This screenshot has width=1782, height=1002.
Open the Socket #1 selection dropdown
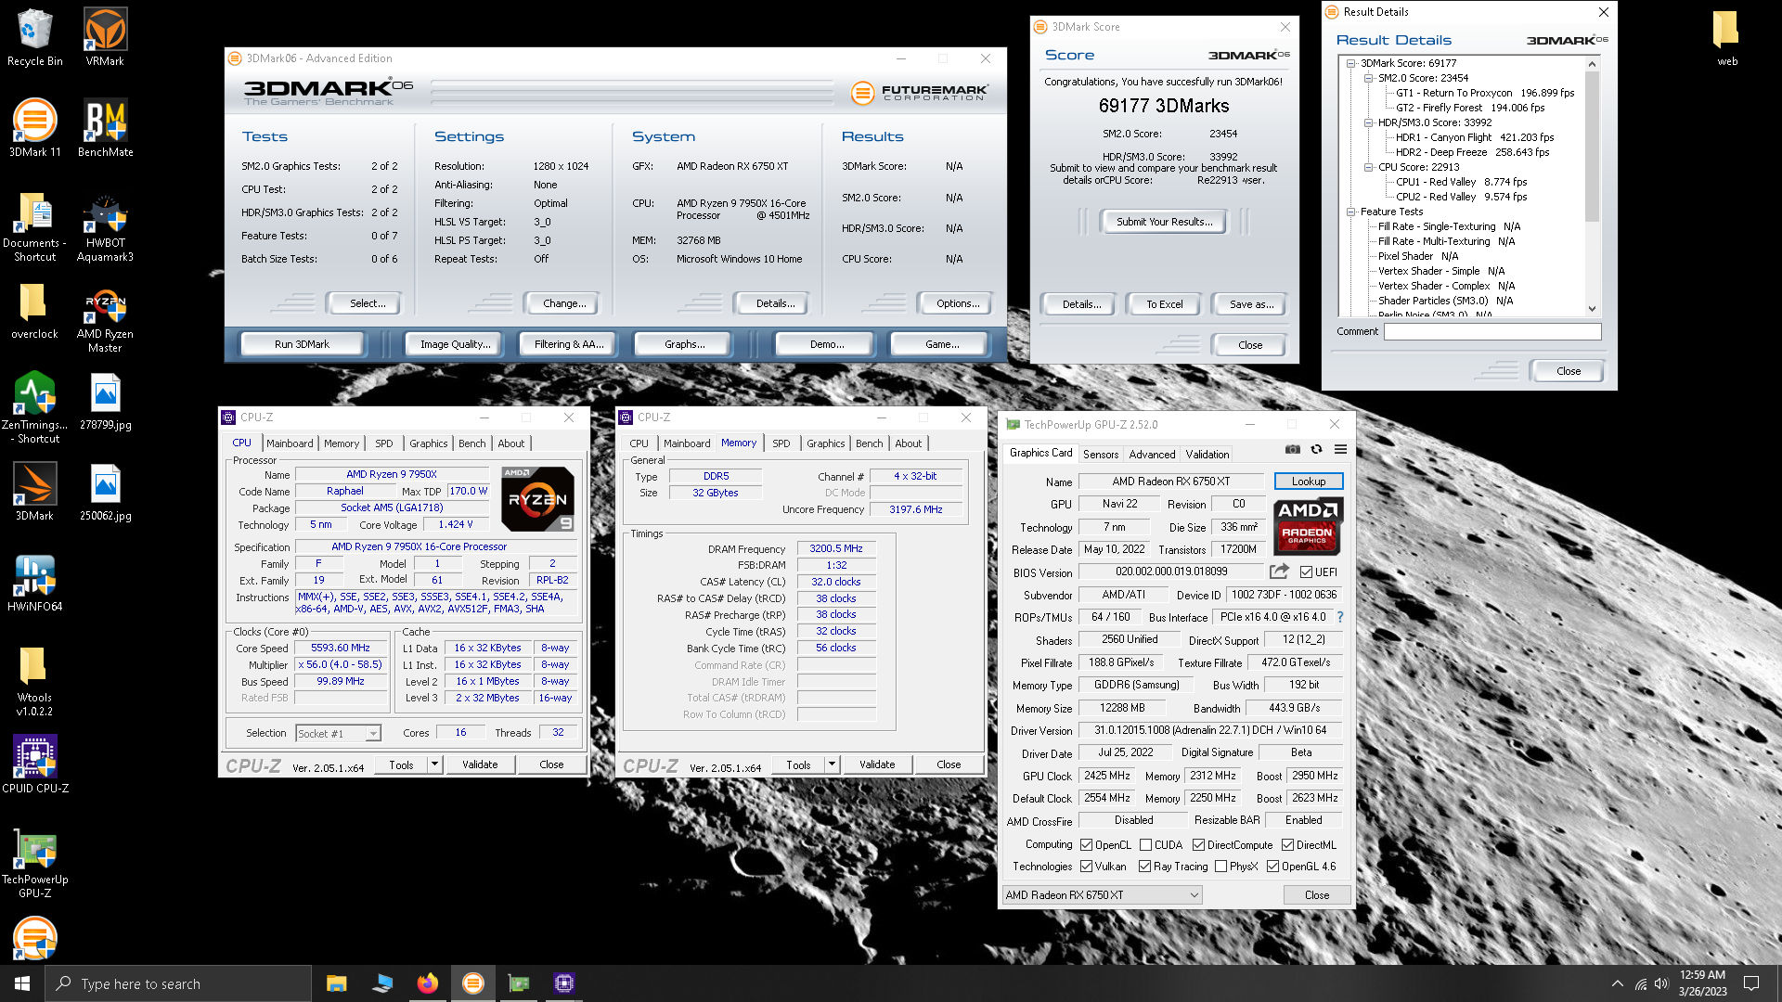click(x=338, y=734)
